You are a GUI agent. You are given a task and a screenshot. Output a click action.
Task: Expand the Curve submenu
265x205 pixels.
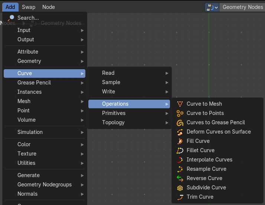click(45, 73)
